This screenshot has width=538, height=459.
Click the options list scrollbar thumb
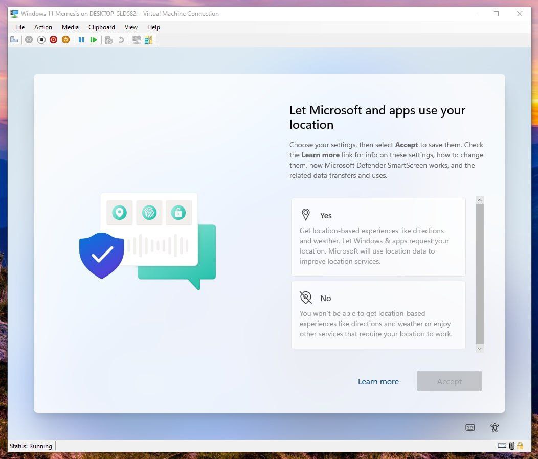click(x=480, y=274)
